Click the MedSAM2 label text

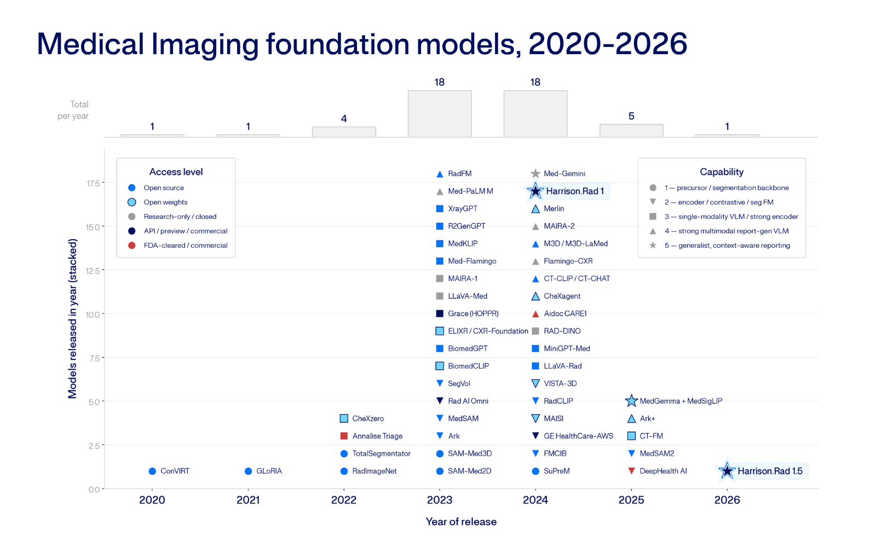coord(657,453)
